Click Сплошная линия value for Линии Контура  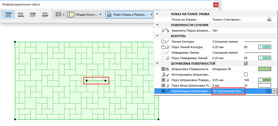click(225, 42)
